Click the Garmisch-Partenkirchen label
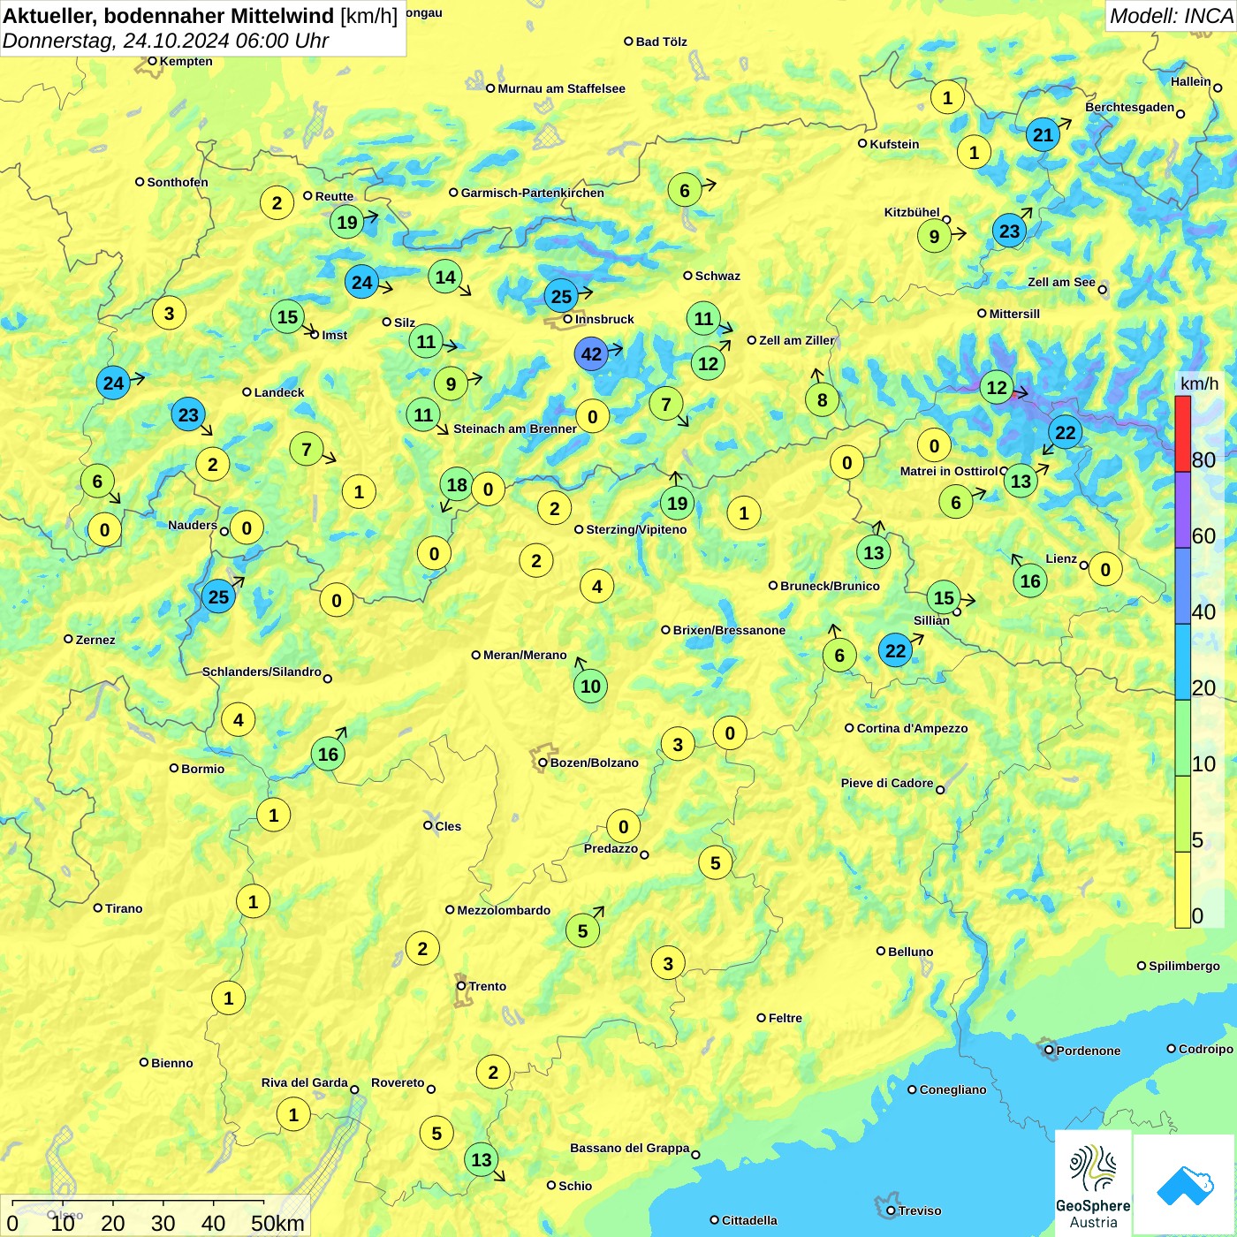 point(533,193)
